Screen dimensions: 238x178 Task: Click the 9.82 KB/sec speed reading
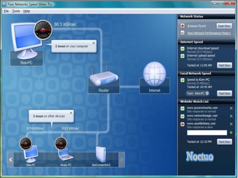click(x=70, y=129)
